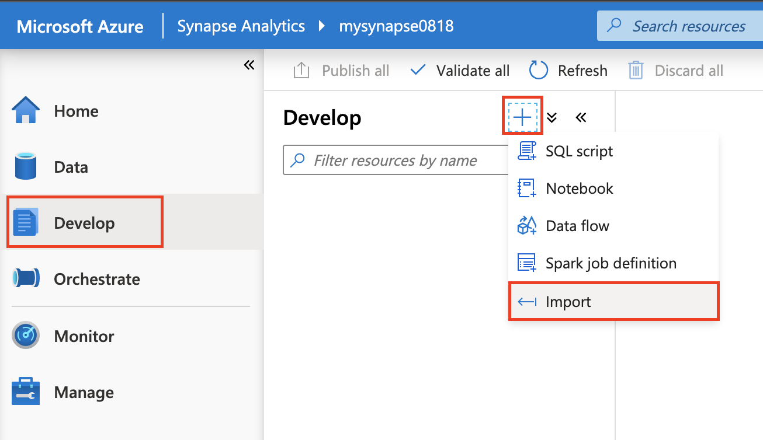Screen dimensions: 763x440
Task: Click the Notebook icon
Action: 527,188
